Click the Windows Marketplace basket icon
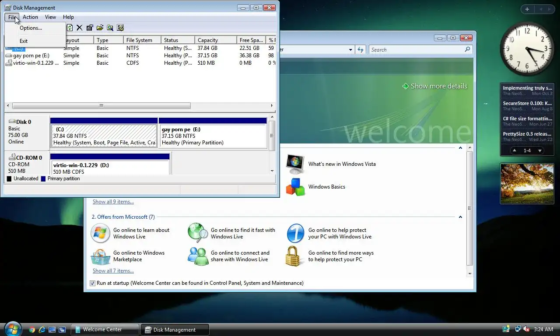 (100, 256)
